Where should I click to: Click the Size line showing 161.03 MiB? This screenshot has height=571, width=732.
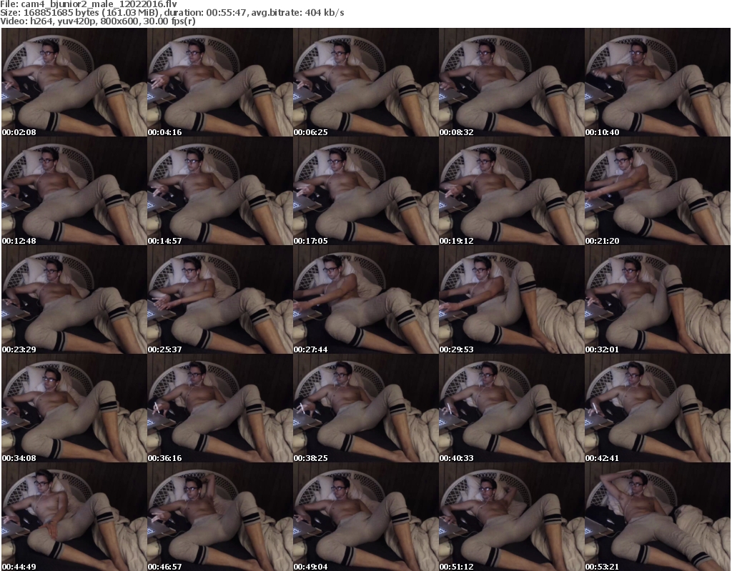[x=172, y=13]
